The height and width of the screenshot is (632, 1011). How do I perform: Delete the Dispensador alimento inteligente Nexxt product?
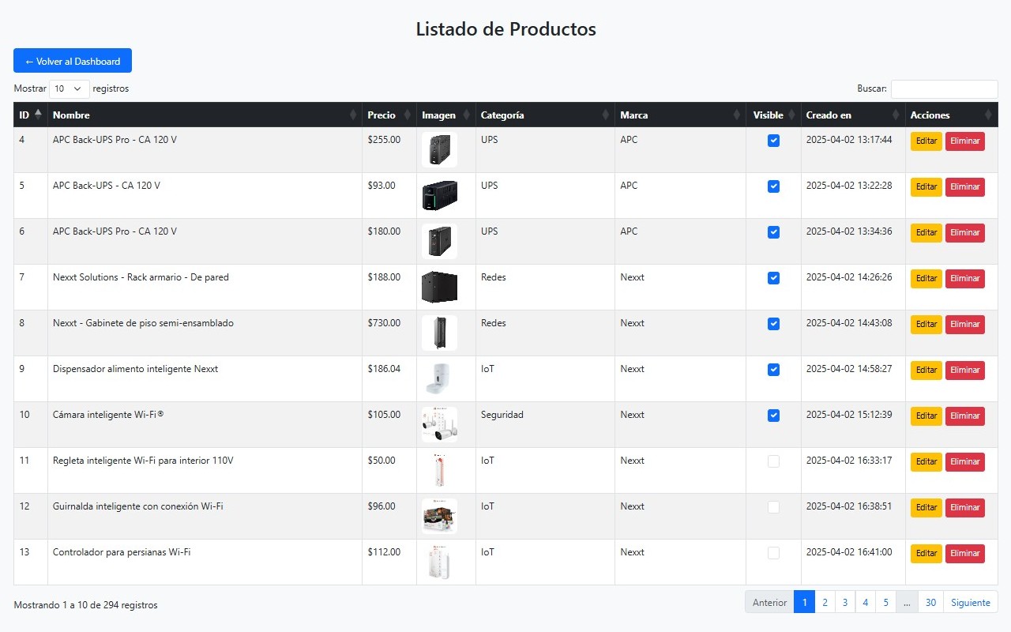pyautogui.click(x=965, y=371)
